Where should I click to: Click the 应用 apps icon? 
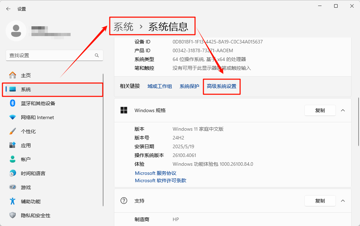click(x=13, y=145)
